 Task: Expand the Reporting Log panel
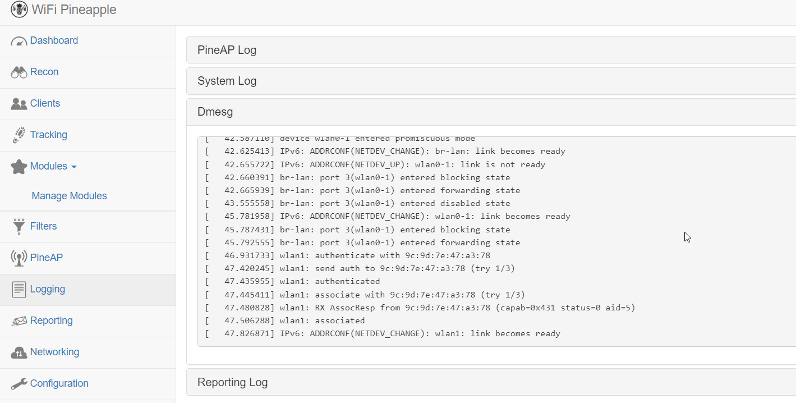point(491,382)
